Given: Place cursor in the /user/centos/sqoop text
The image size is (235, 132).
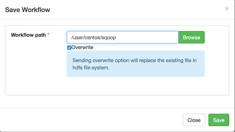Looking at the screenshot, I should pos(94,38).
